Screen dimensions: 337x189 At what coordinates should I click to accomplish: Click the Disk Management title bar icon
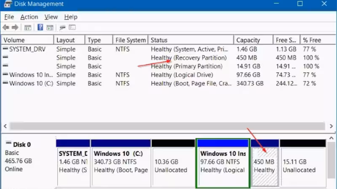(8, 4)
